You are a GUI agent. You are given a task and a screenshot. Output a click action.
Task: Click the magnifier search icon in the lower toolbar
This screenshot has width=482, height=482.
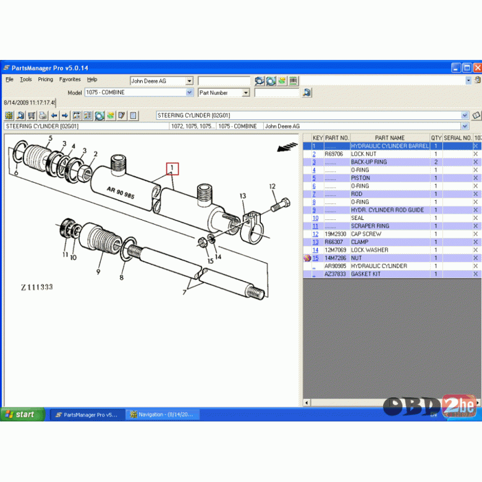(20, 116)
